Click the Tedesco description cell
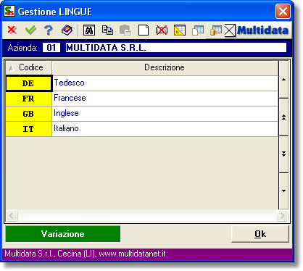 [165, 83]
